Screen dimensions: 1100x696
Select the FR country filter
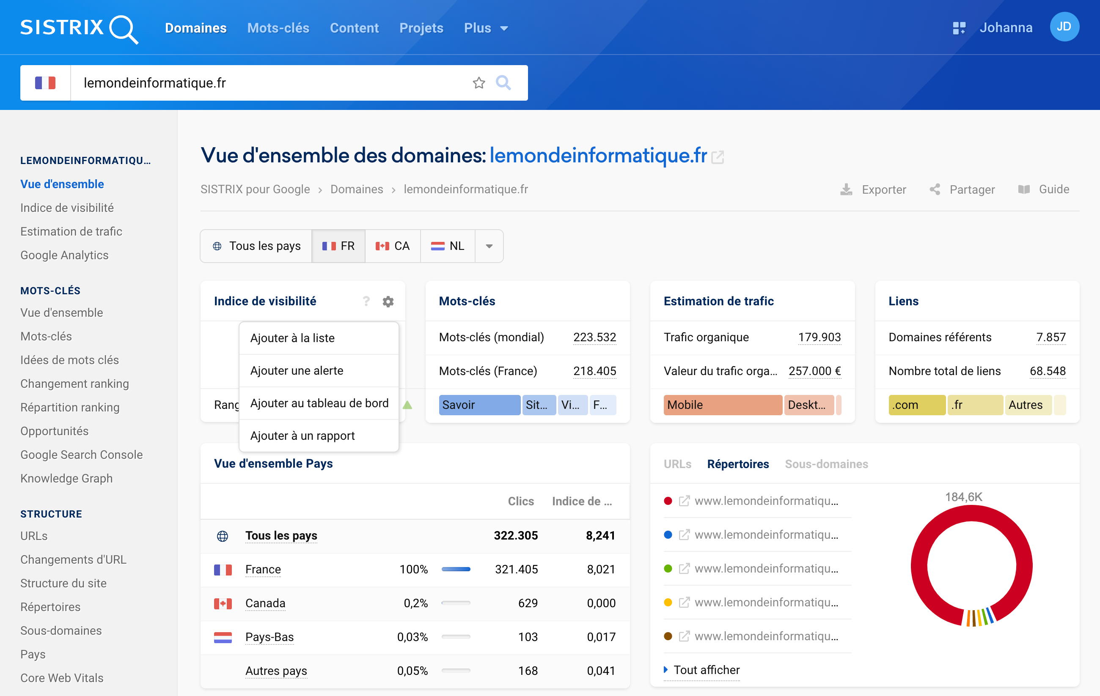point(338,246)
